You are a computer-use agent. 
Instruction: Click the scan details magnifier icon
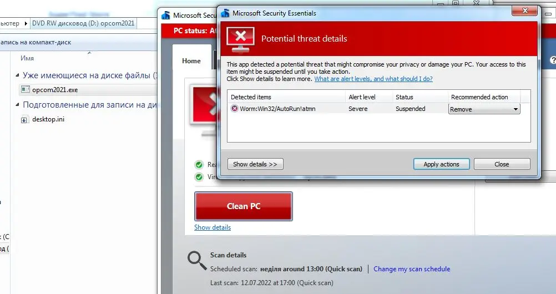(197, 261)
